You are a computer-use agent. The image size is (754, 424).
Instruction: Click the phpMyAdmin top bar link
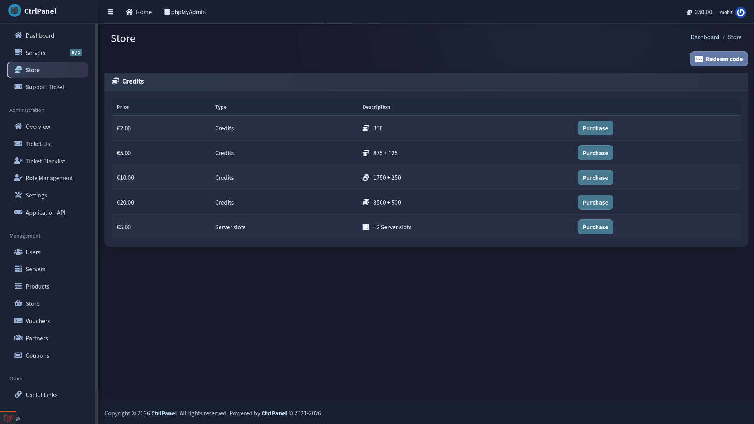(185, 12)
